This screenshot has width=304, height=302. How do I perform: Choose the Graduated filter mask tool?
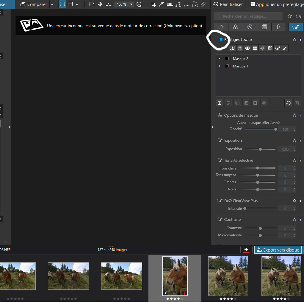[x=255, y=48]
